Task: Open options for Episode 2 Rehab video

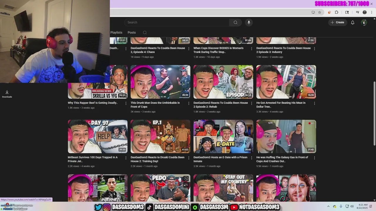Action: point(251,103)
